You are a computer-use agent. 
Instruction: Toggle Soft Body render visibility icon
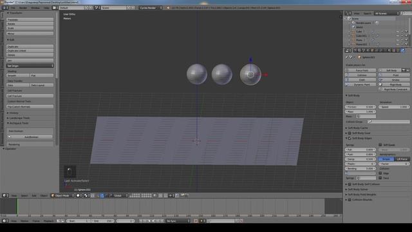[404, 70]
